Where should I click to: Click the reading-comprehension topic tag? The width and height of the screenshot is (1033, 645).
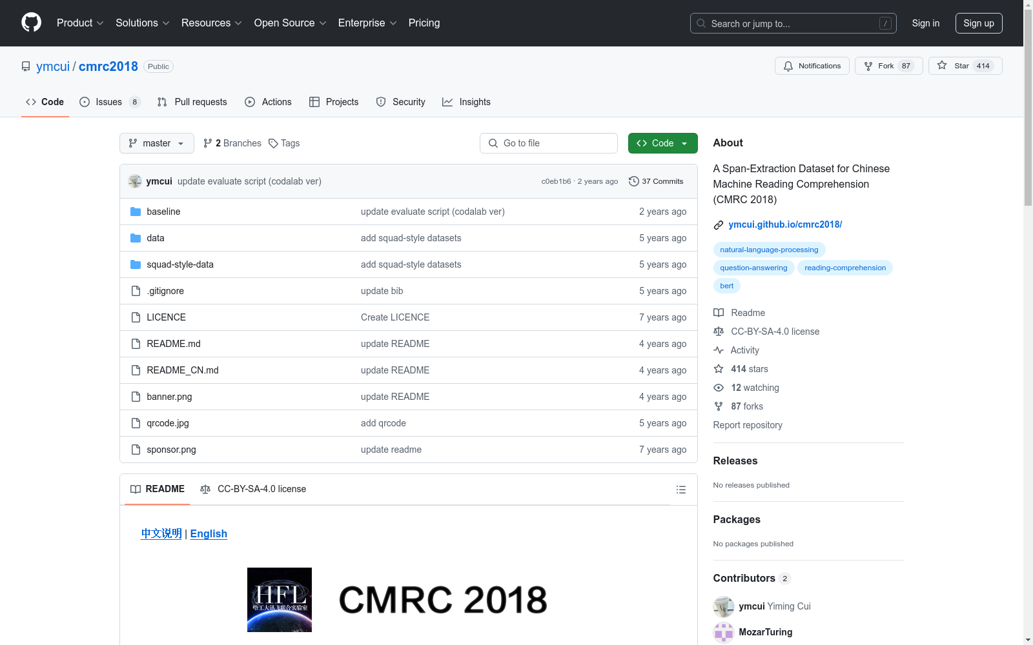[x=845, y=268]
